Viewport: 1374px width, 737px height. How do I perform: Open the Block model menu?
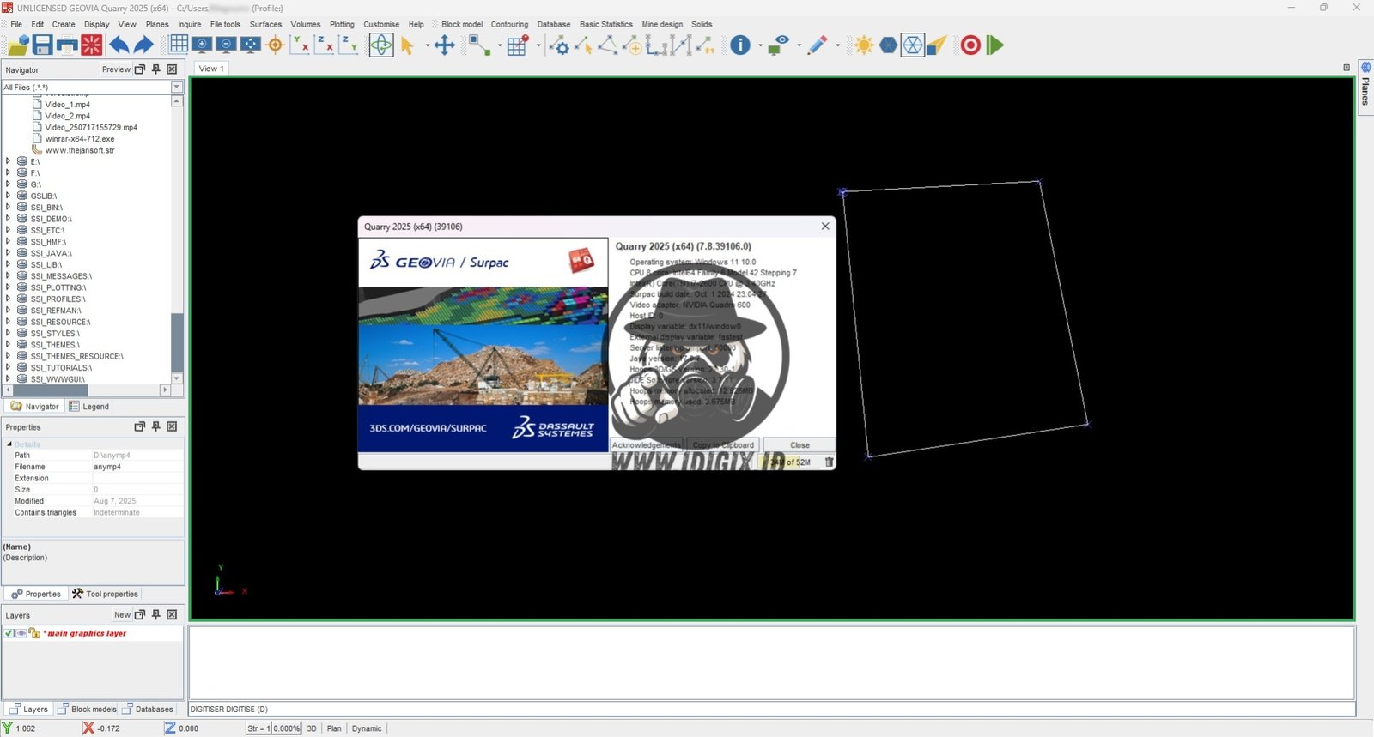(x=462, y=24)
